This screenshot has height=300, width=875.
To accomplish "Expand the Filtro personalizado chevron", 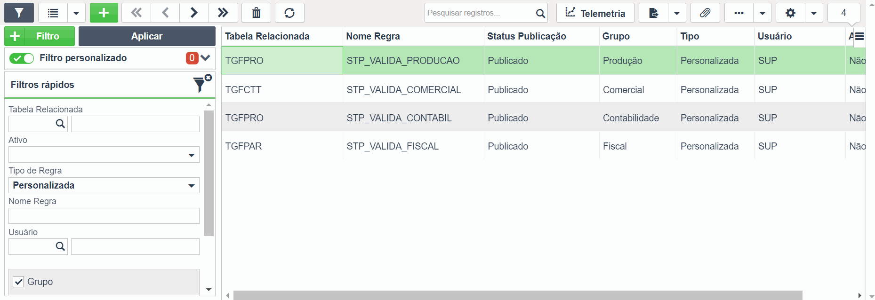I will click(x=205, y=58).
